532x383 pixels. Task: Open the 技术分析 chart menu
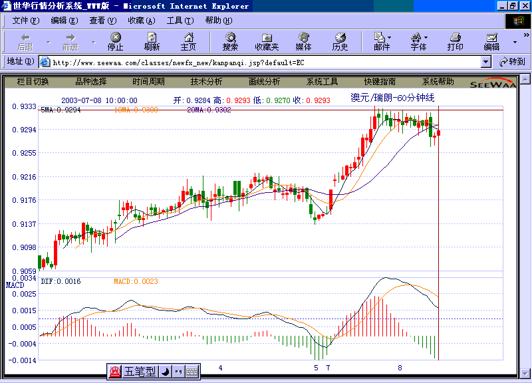tap(206, 82)
